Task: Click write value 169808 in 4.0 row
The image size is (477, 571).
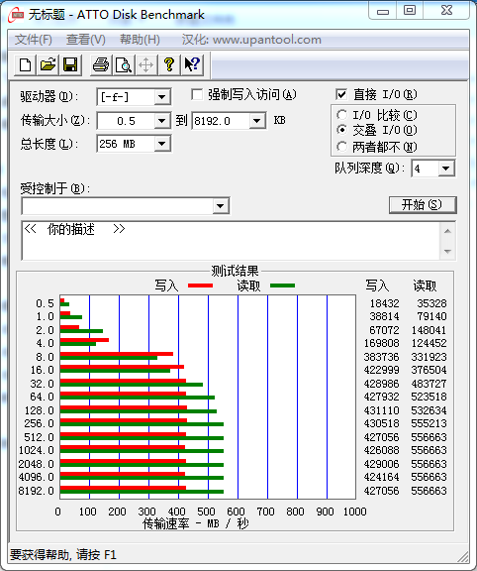Action: click(381, 343)
